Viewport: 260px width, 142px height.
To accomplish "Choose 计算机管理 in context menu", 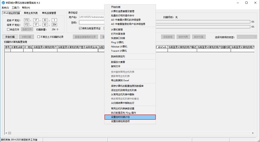I will (130, 29).
